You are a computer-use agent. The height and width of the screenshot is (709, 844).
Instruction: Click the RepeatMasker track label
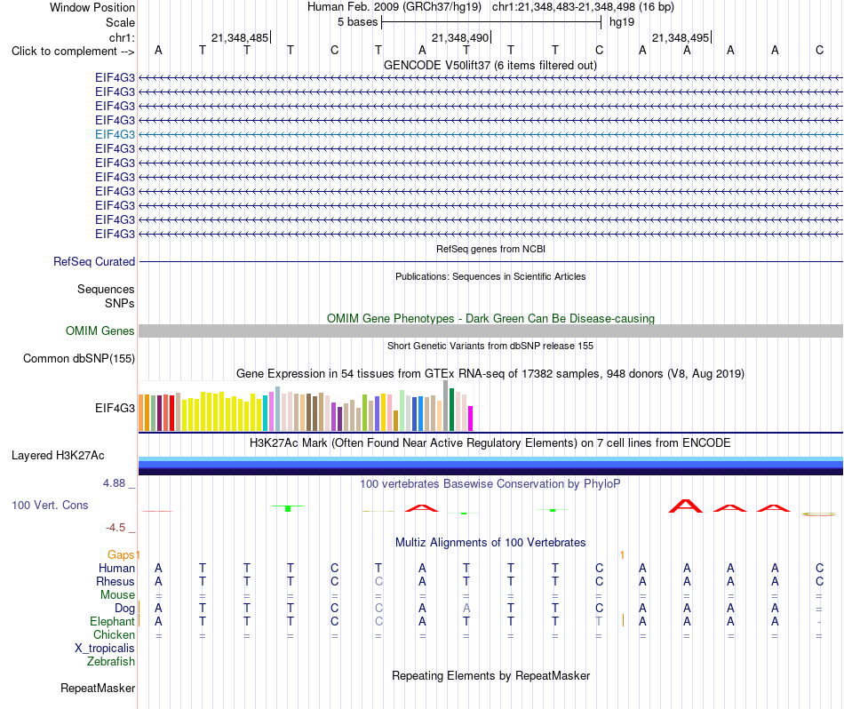pos(98,688)
